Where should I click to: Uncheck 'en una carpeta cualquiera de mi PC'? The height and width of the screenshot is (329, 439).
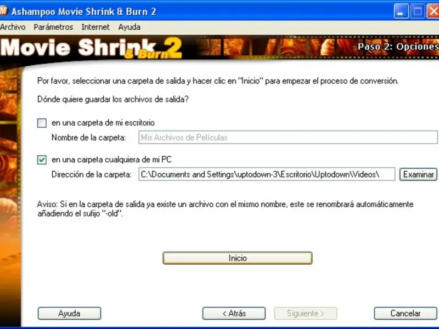tap(42, 160)
